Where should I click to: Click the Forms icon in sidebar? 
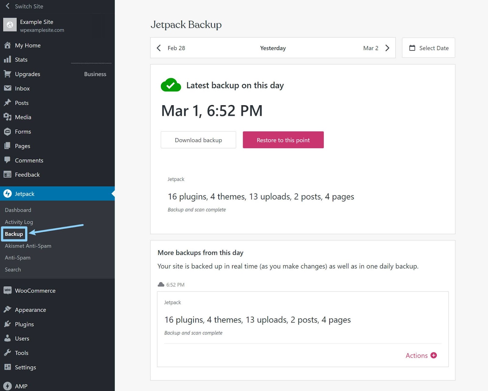pyautogui.click(x=8, y=132)
